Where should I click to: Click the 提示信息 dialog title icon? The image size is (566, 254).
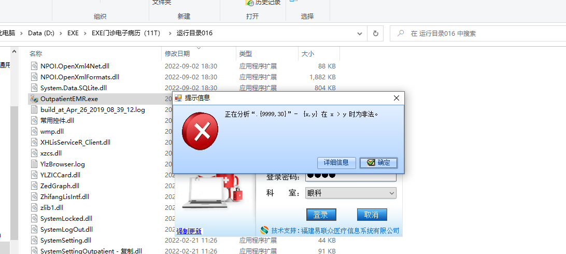178,98
